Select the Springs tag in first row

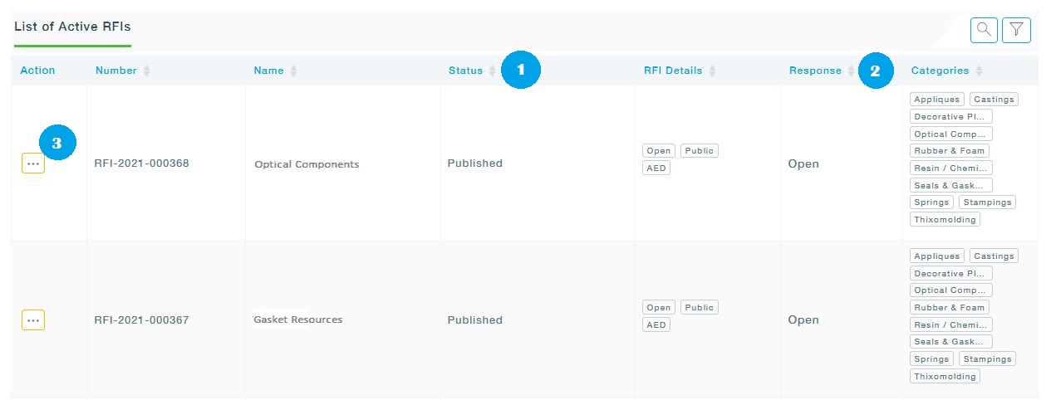pyautogui.click(x=931, y=202)
